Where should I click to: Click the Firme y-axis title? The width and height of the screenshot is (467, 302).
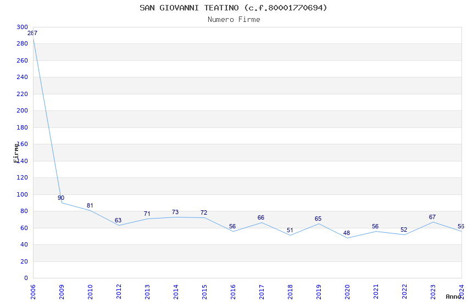pos(16,153)
